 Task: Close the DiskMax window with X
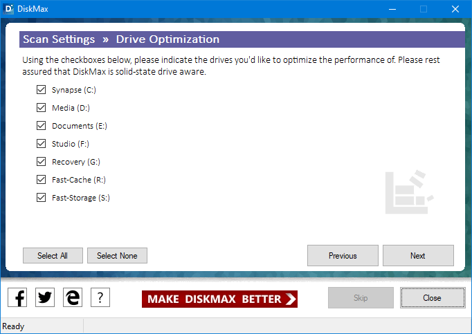pos(455,9)
